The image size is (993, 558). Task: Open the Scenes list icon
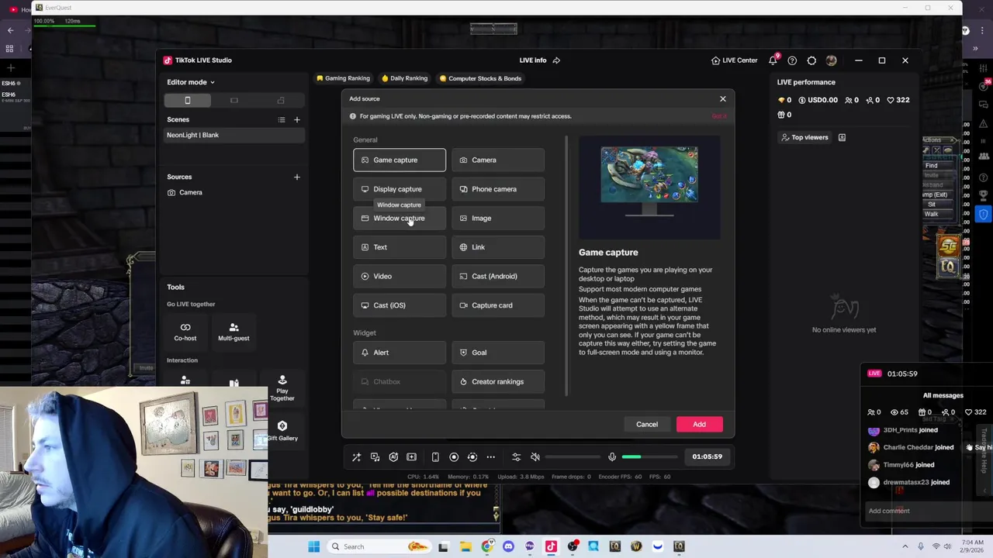282,119
